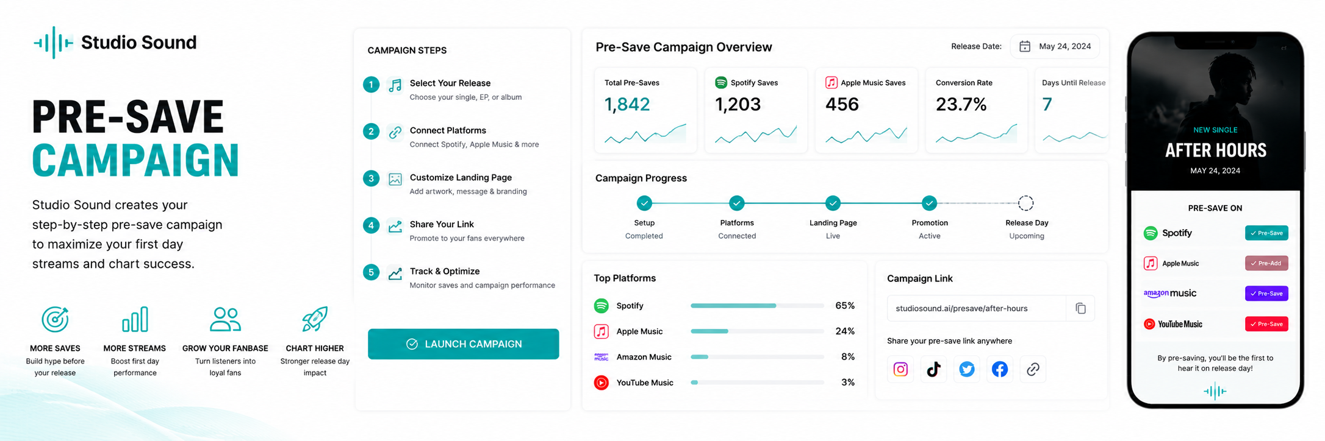Click the Platforms connected checkmark
Screen dimensions: 1325x441
(737, 203)
